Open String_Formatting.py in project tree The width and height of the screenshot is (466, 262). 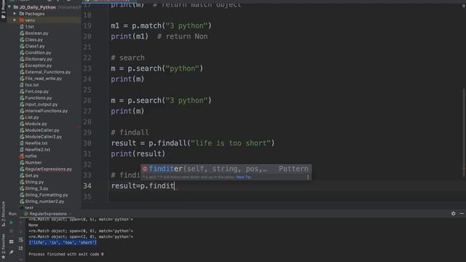(44, 195)
